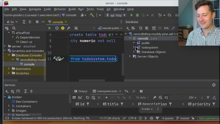This screenshot has height=124, width=220.
Task: Filter the title column
Action: (122, 104)
